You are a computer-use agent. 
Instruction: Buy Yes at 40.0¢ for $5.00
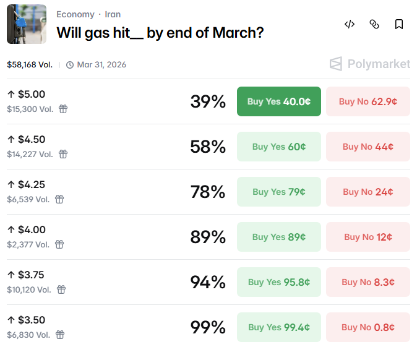coord(279,101)
